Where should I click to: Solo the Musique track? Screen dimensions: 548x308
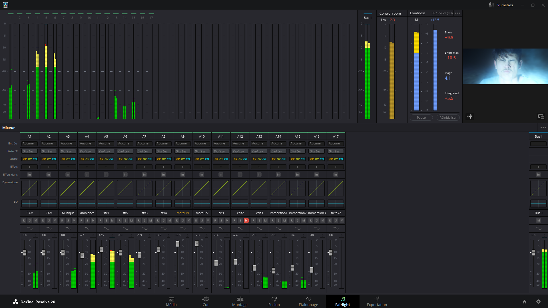tap(68, 220)
